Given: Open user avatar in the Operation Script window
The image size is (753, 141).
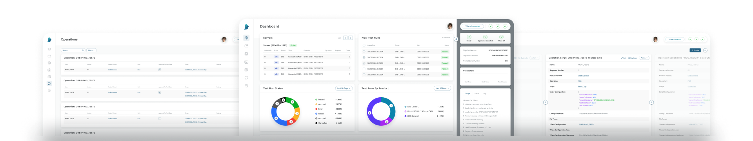Looking at the screenshot, I should click(x=655, y=39).
